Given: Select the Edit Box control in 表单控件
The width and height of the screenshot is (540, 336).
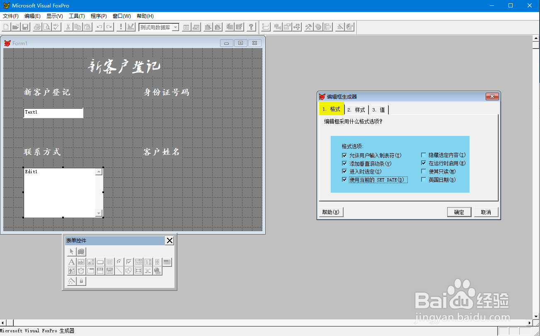Looking at the screenshot, I should pos(91,262).
